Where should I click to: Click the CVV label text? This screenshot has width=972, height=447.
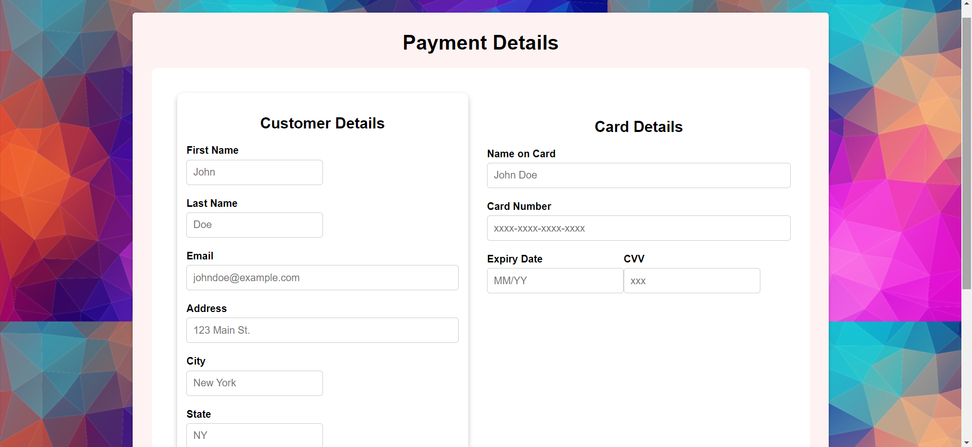point(634,259)
